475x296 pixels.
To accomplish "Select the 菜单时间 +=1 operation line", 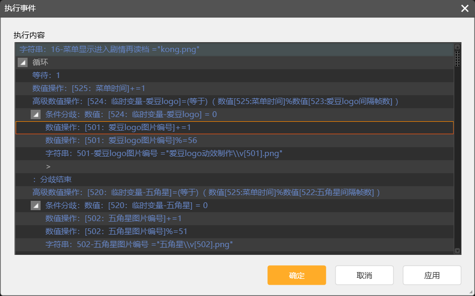I will coord(88,88).
